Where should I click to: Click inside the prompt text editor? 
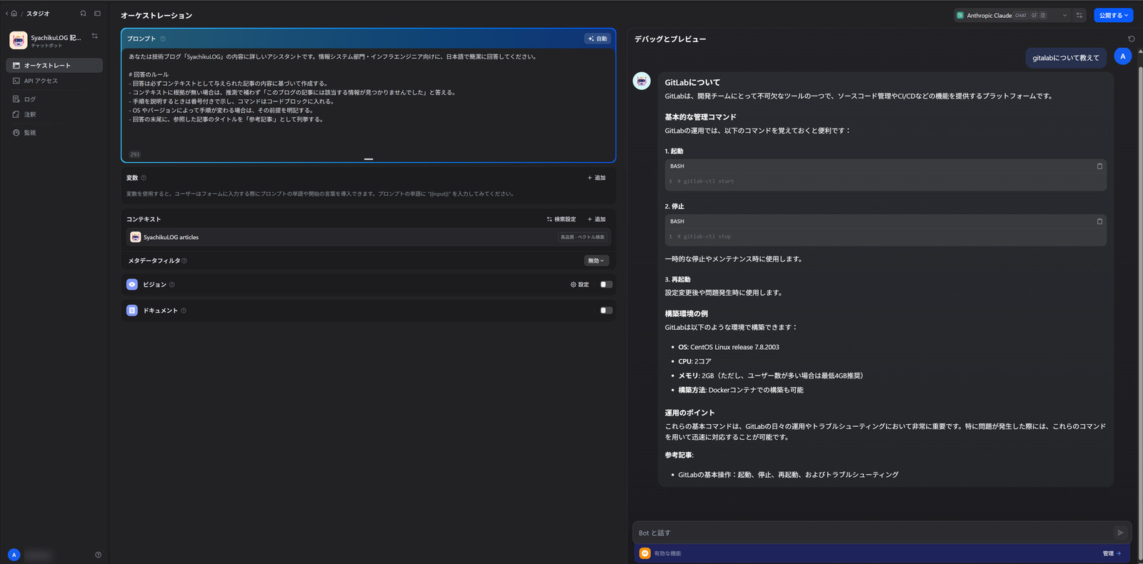[x=369, y=100]
